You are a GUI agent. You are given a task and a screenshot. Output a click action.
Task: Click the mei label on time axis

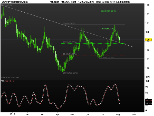[x=72, y=114]
